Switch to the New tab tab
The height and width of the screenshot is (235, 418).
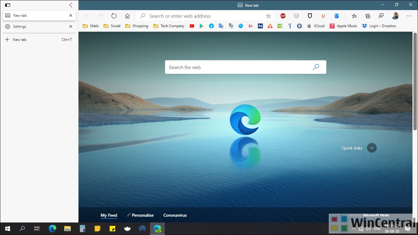[39, 16]
